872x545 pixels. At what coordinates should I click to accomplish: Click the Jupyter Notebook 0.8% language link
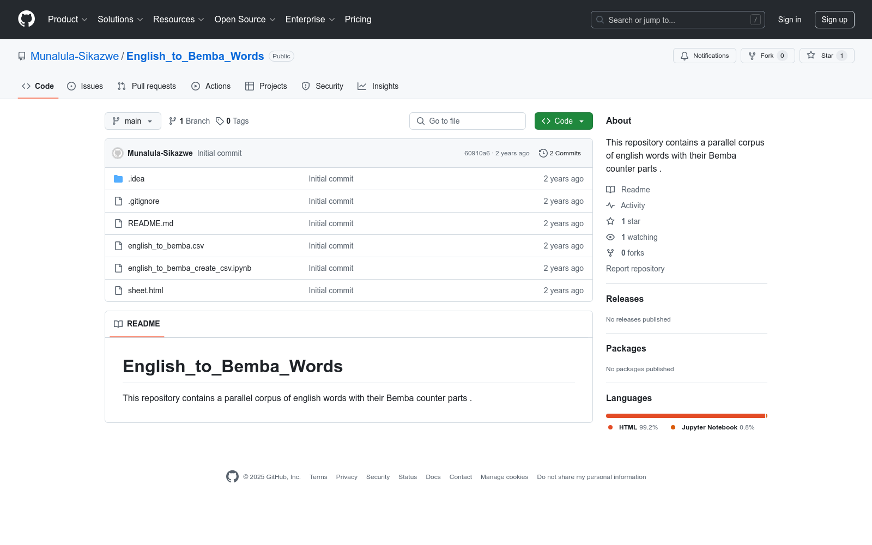[x=713, y=427]
